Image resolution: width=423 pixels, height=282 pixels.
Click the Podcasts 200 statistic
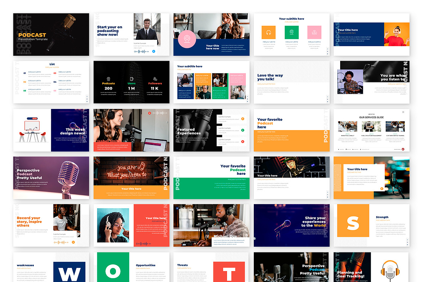(x=109, y=86)
